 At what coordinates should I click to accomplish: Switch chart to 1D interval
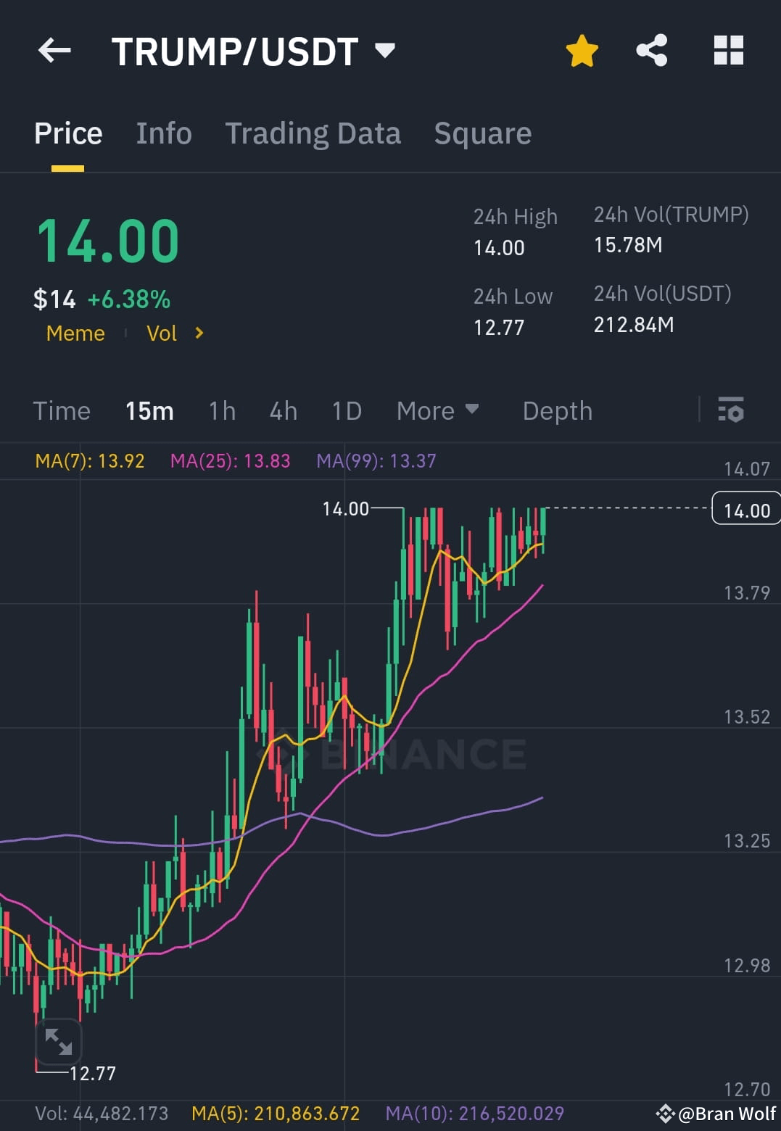coord(346,411)
